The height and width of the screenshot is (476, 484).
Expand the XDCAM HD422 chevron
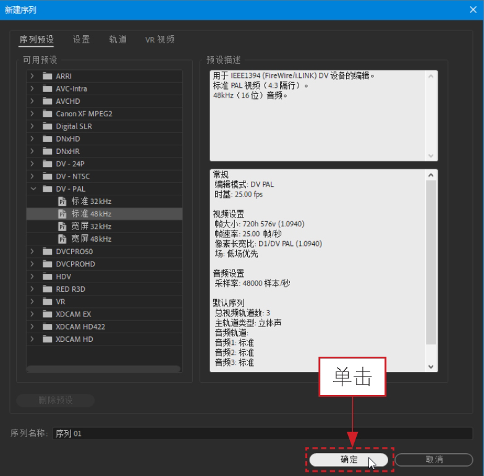(32, 326)
